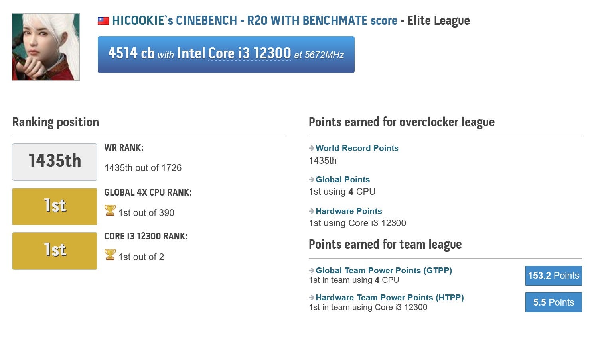Click the 153.2 Points badge
Screen dimensions: 594x345
point(553,276)
